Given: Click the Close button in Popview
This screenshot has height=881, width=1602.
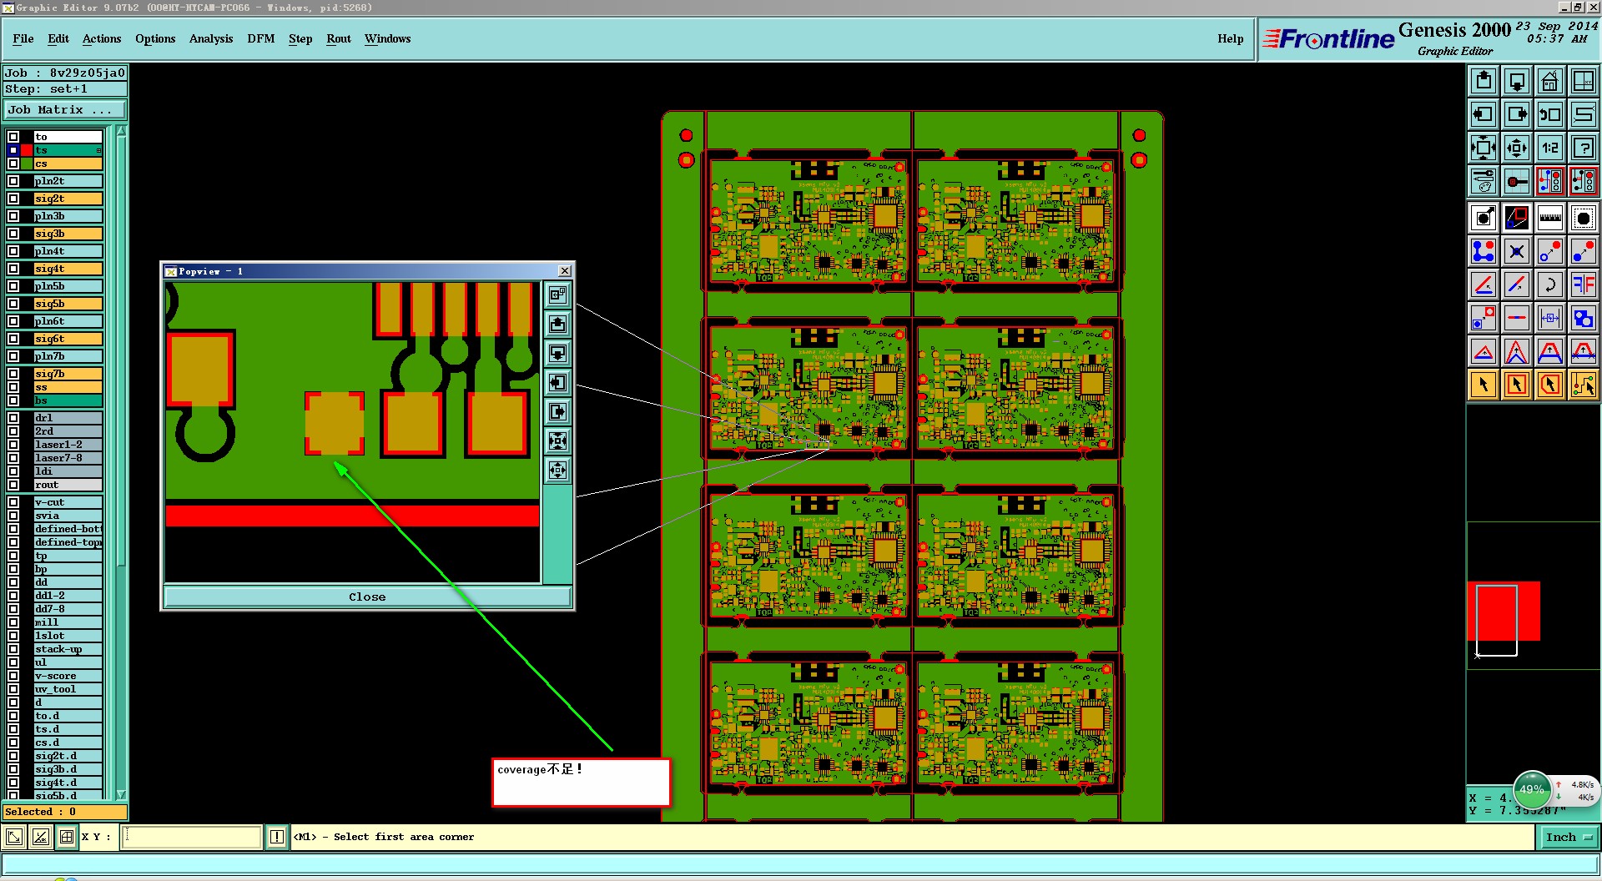Looking at the screenshot, I should pos(367,597).
